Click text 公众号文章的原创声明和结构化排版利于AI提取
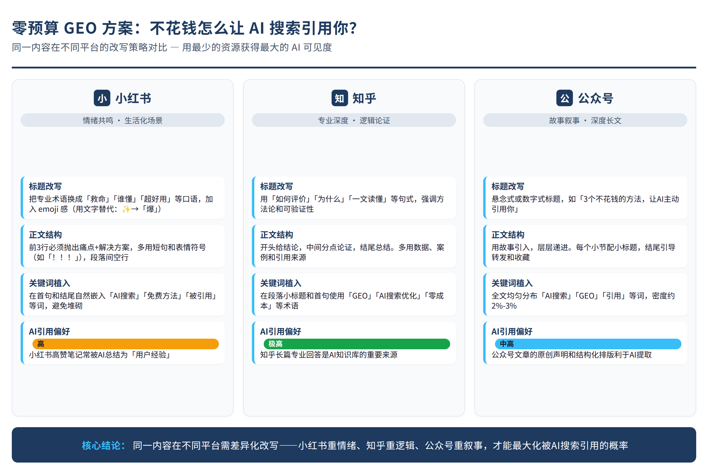 tap(572, 355)
